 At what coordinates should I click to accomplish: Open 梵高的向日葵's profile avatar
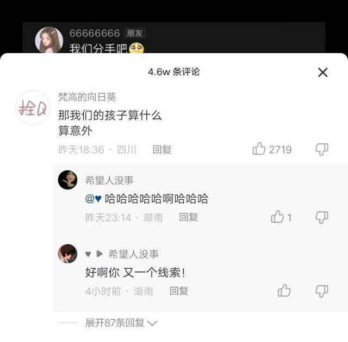[x=33, y=107]
